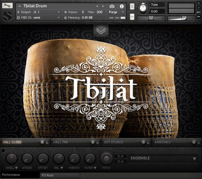This screenshot has height=179, width=202.
Task: Click the volume slider handle
Action: (184, 18)
